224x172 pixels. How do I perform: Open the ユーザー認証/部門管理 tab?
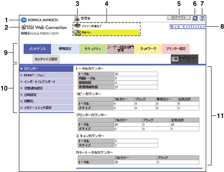pyautogui.click(x=120, y=49)
